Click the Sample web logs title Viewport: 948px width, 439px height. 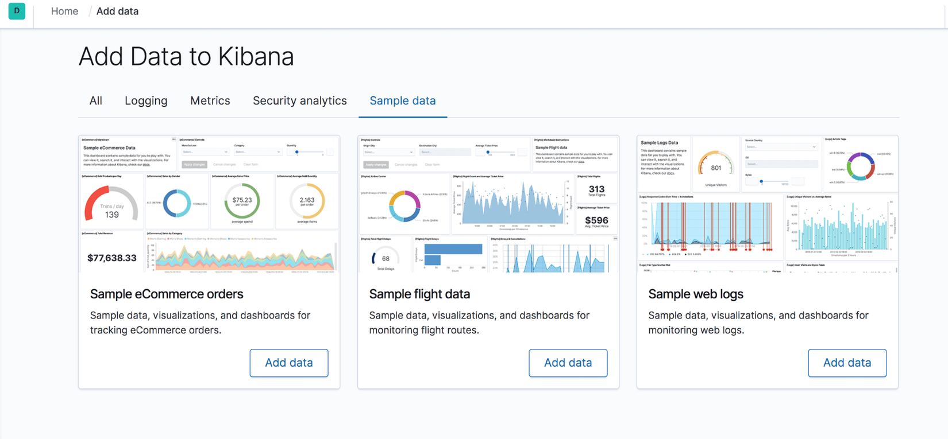click(696, 294)
